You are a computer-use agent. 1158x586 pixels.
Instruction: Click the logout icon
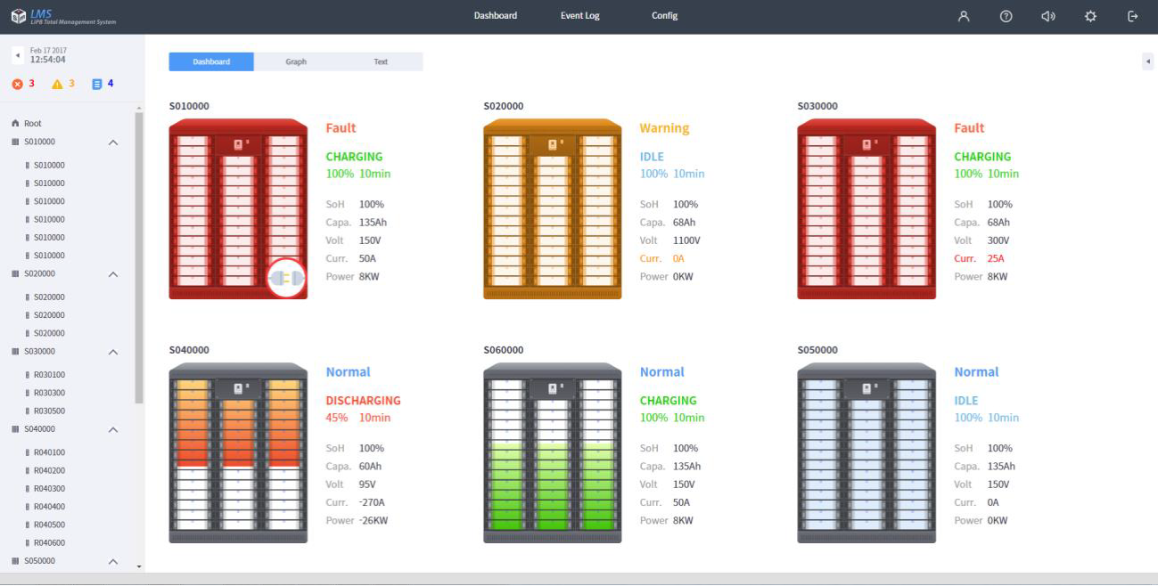pyautogui.click(x=1133, y=16)
